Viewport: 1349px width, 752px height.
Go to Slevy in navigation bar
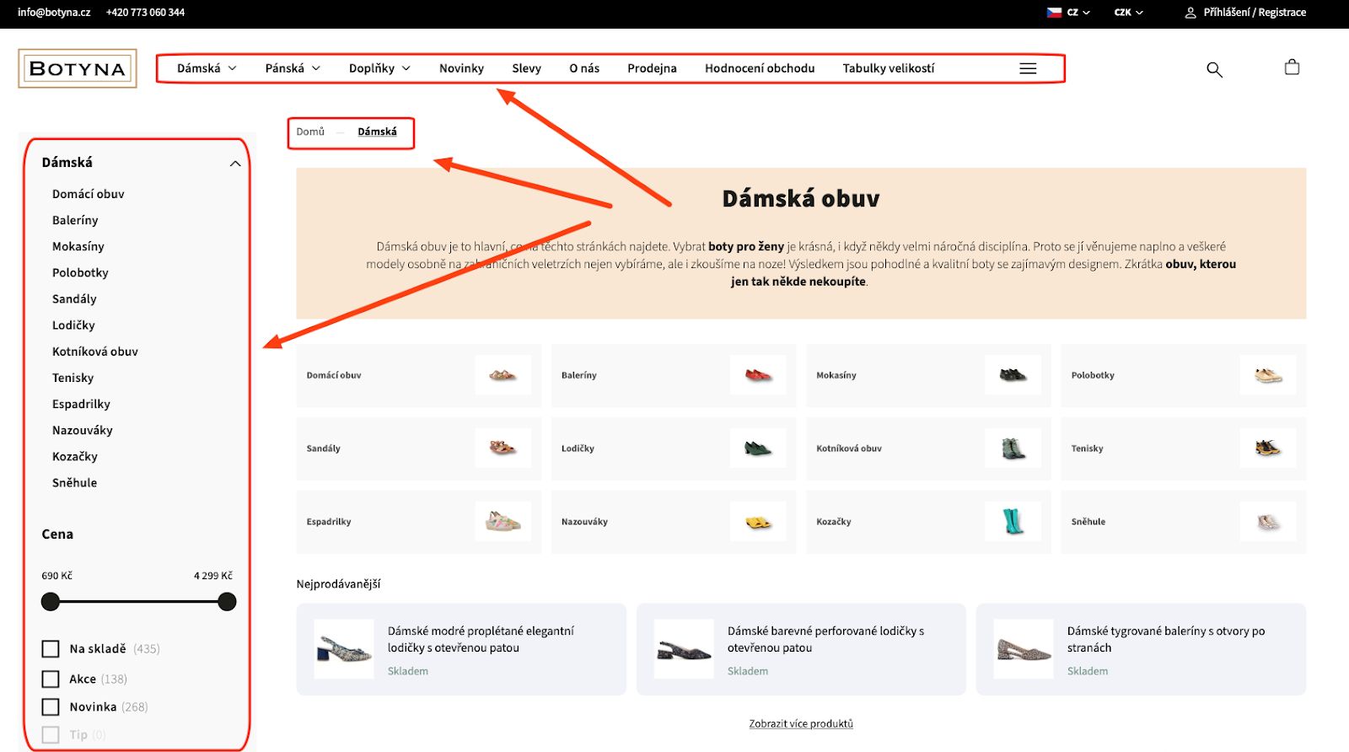coord(526,68)
